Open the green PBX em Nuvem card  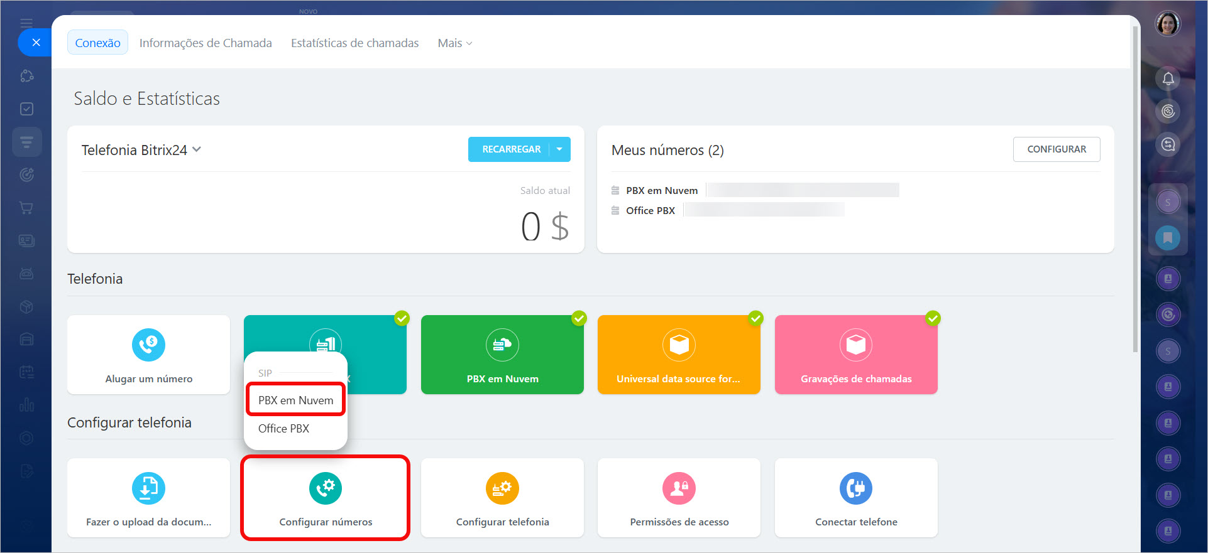(502, 355)
